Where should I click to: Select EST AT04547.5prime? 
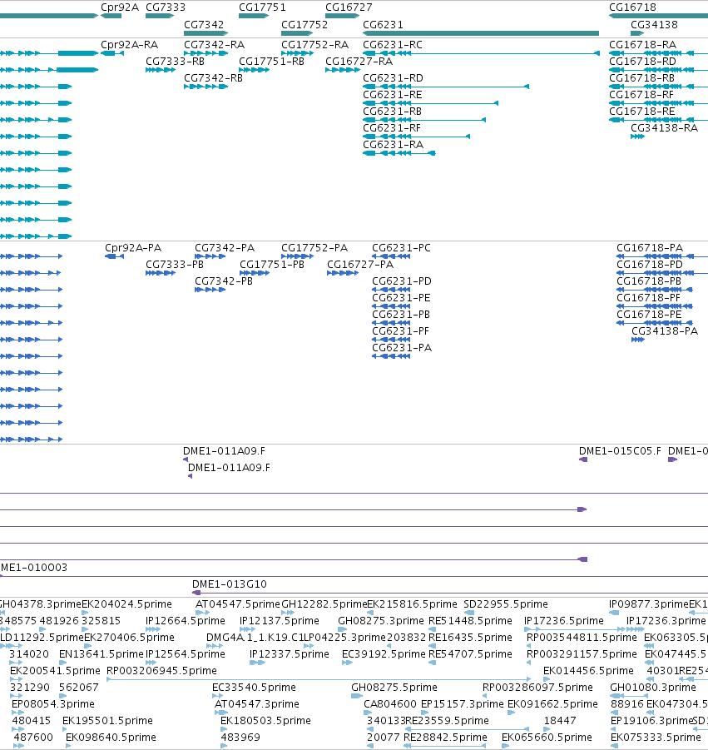pos(238,604)
